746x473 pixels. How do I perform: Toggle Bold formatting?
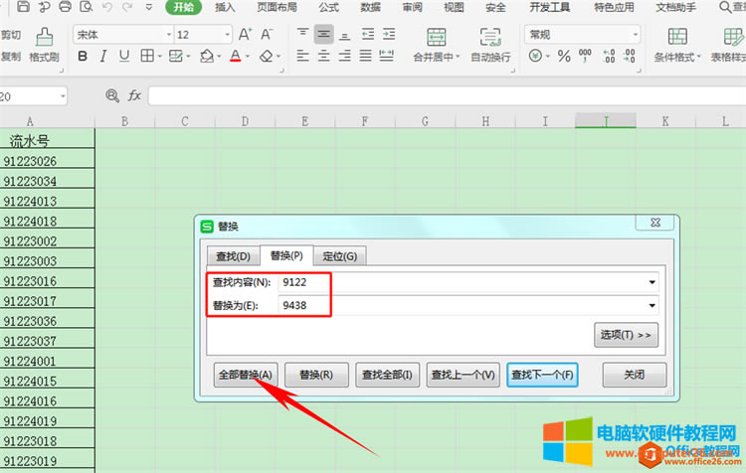[x=83, y=56]
